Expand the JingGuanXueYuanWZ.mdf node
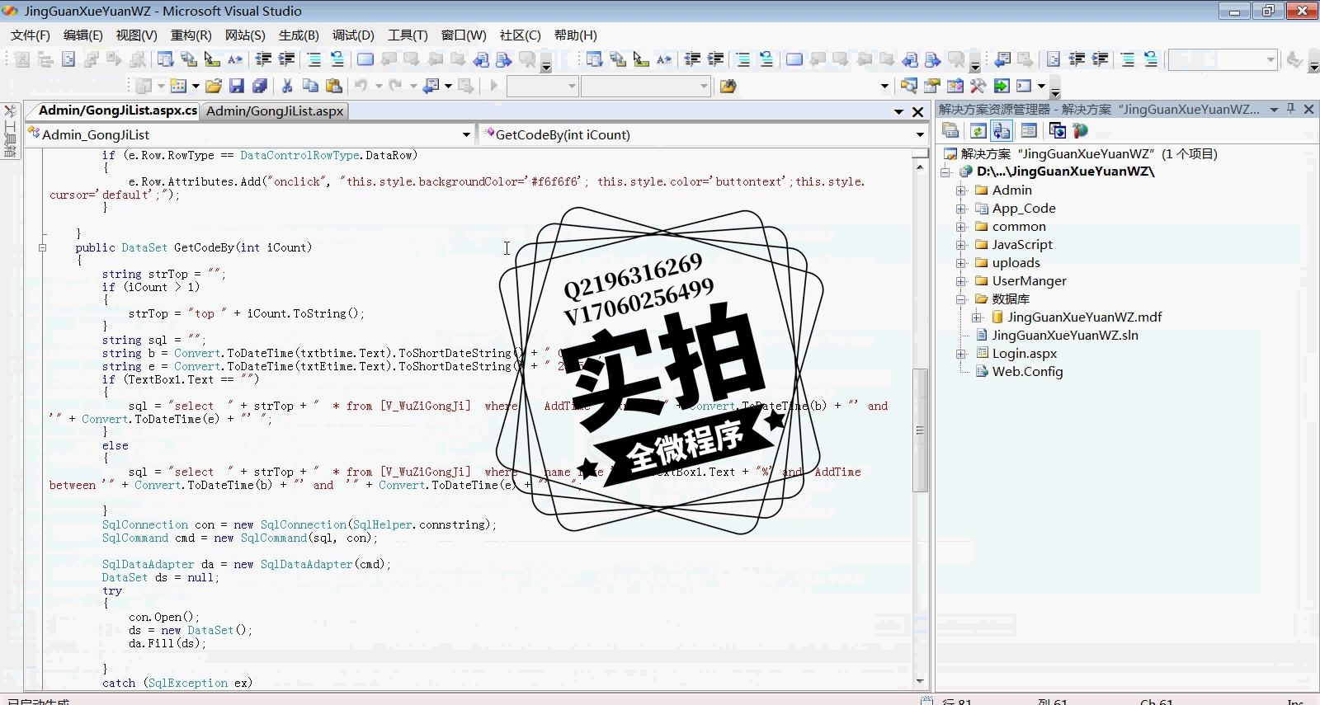The image size is (1320, 705). (x=977, y=317)
